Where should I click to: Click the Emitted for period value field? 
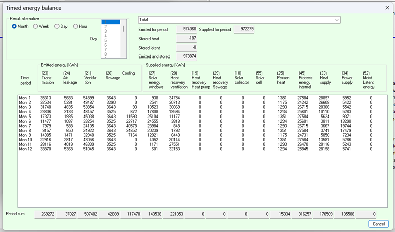186,29
